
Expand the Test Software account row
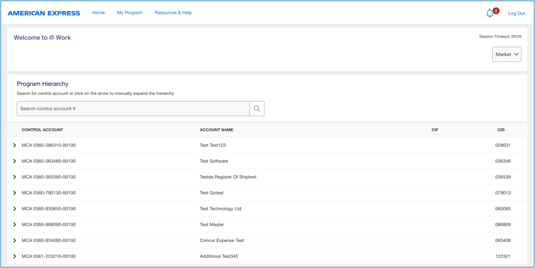15,161
